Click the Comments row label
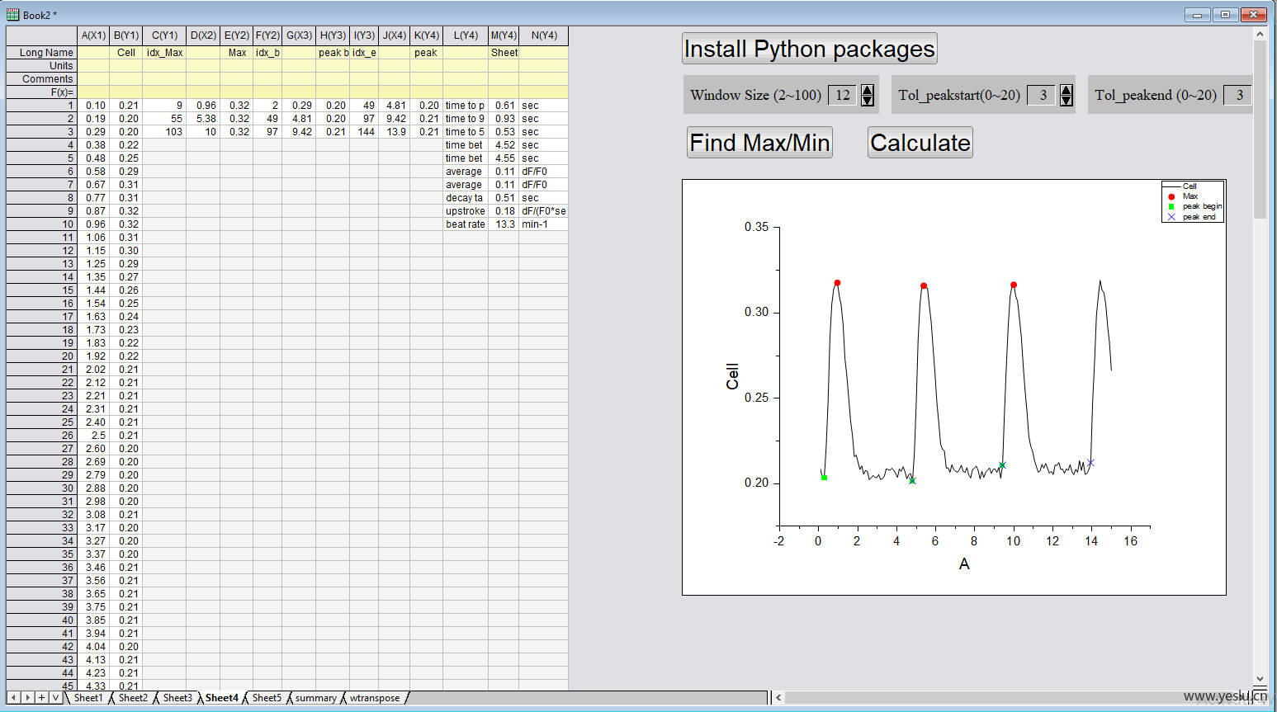The height and width of the screenshot is (712, 1277). [42, 79]
